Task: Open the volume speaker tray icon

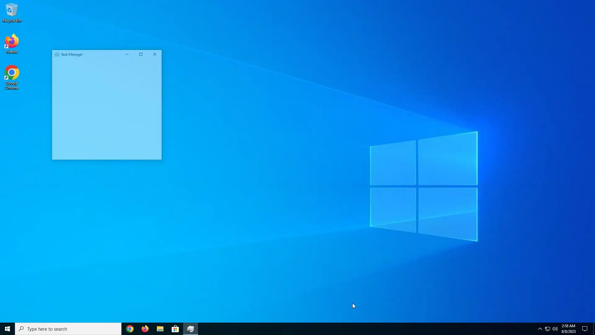Action: click(x=555, y=329)
